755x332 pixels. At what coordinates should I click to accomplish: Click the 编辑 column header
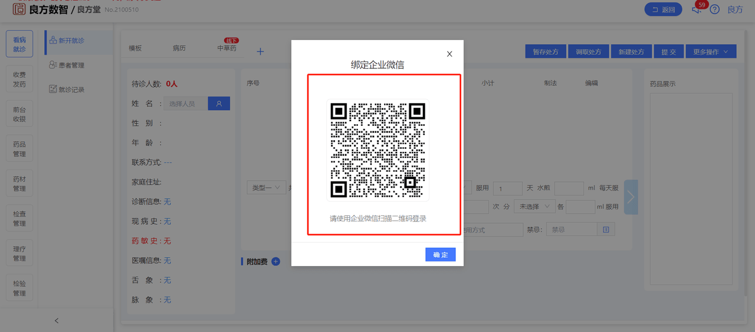pyautogui.click(x=592, y=84)
